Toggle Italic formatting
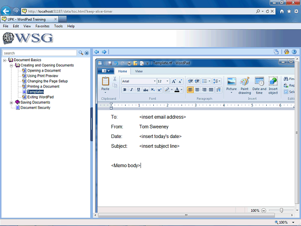 point(132,90)
